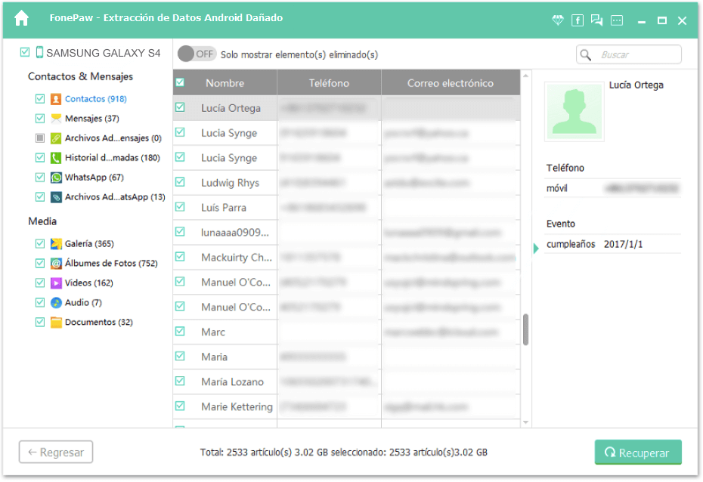Click the Samsung Galaxy S4 phone icon
This screenshot has height=482, width=703.
click(39, 52)
